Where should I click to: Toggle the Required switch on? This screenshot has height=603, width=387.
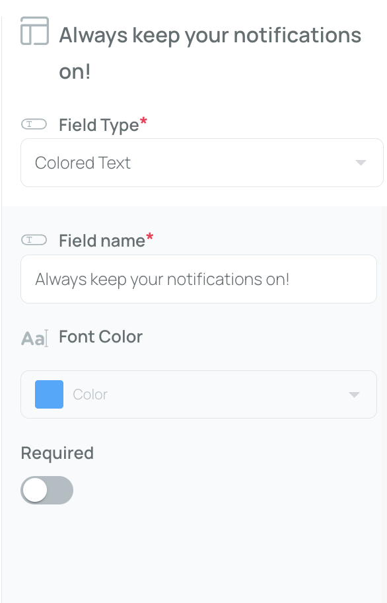point(47,491)
